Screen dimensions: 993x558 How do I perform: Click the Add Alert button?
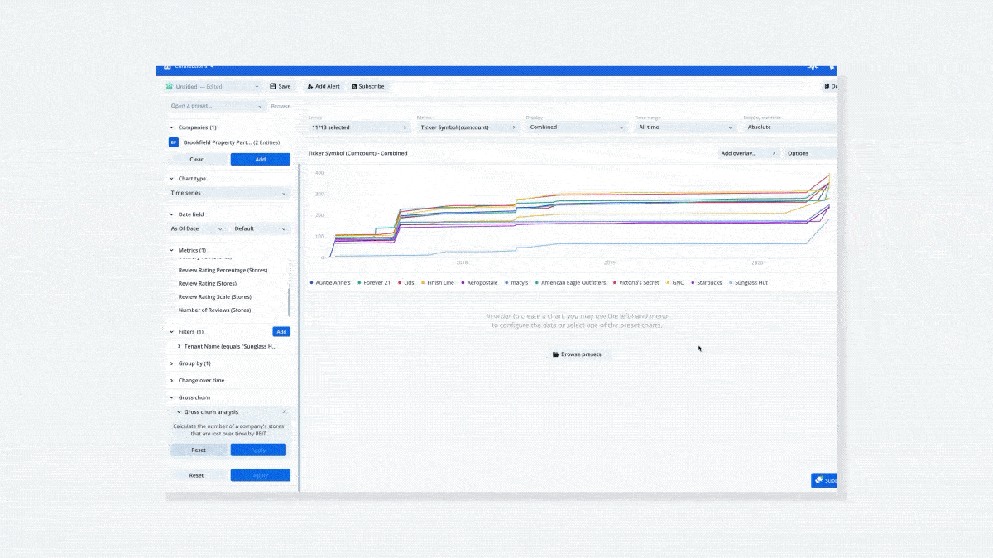click(324, 86)
